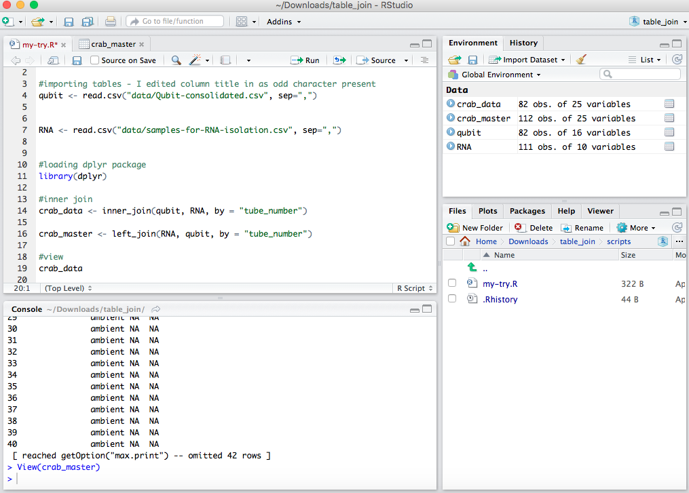Click the re-run previous code icon
This screenshot has height=493, width=689.
[x=339, y=60]
